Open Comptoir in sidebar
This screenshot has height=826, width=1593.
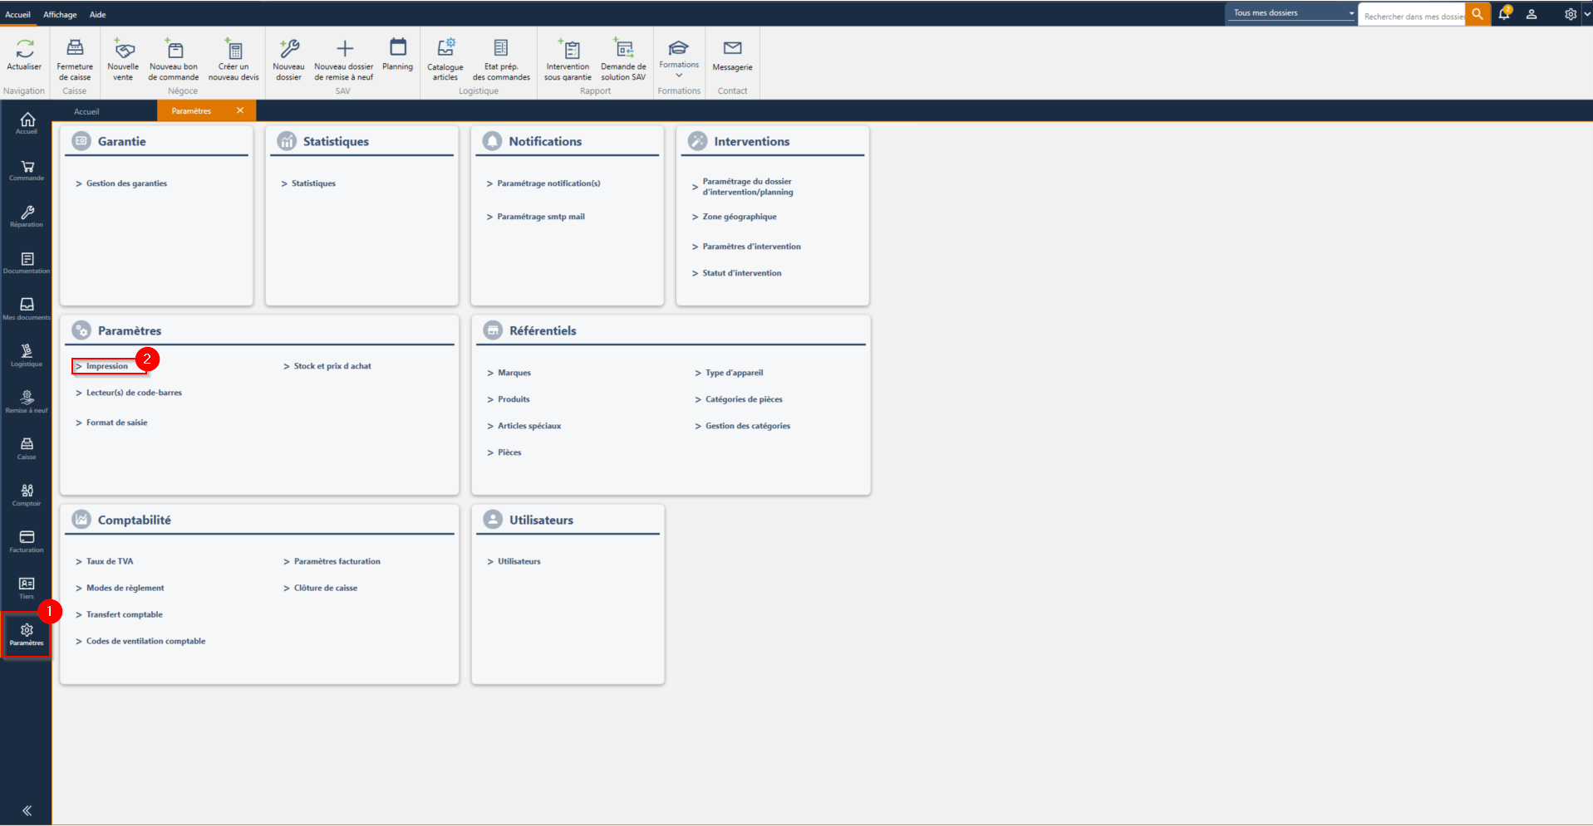tap(27, 495)
